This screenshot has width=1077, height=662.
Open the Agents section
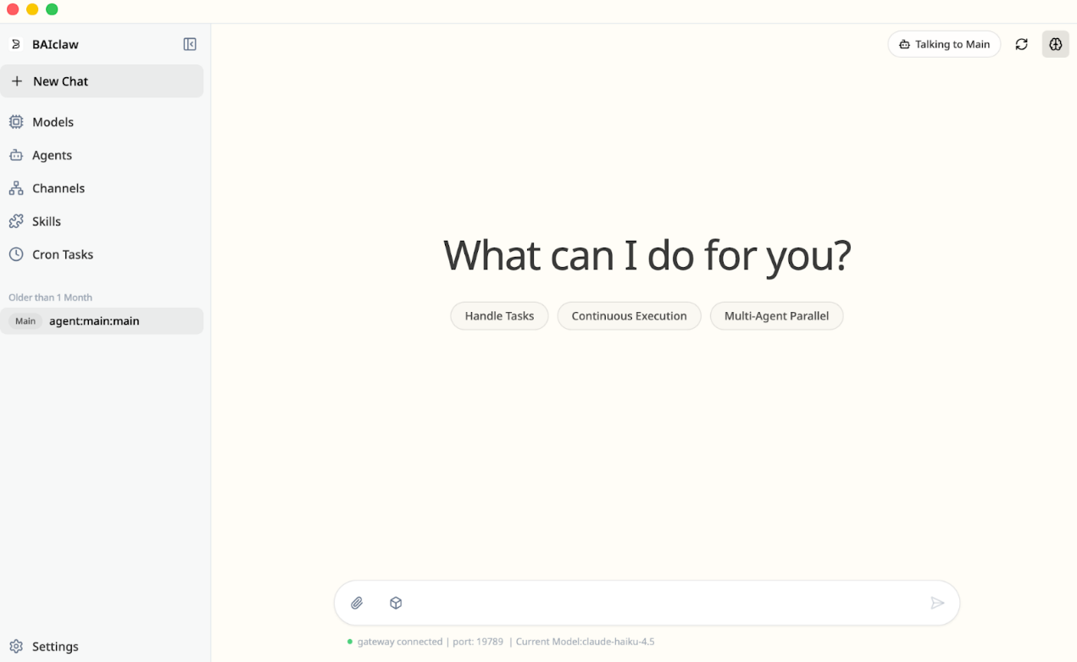[x=52, y=155]
